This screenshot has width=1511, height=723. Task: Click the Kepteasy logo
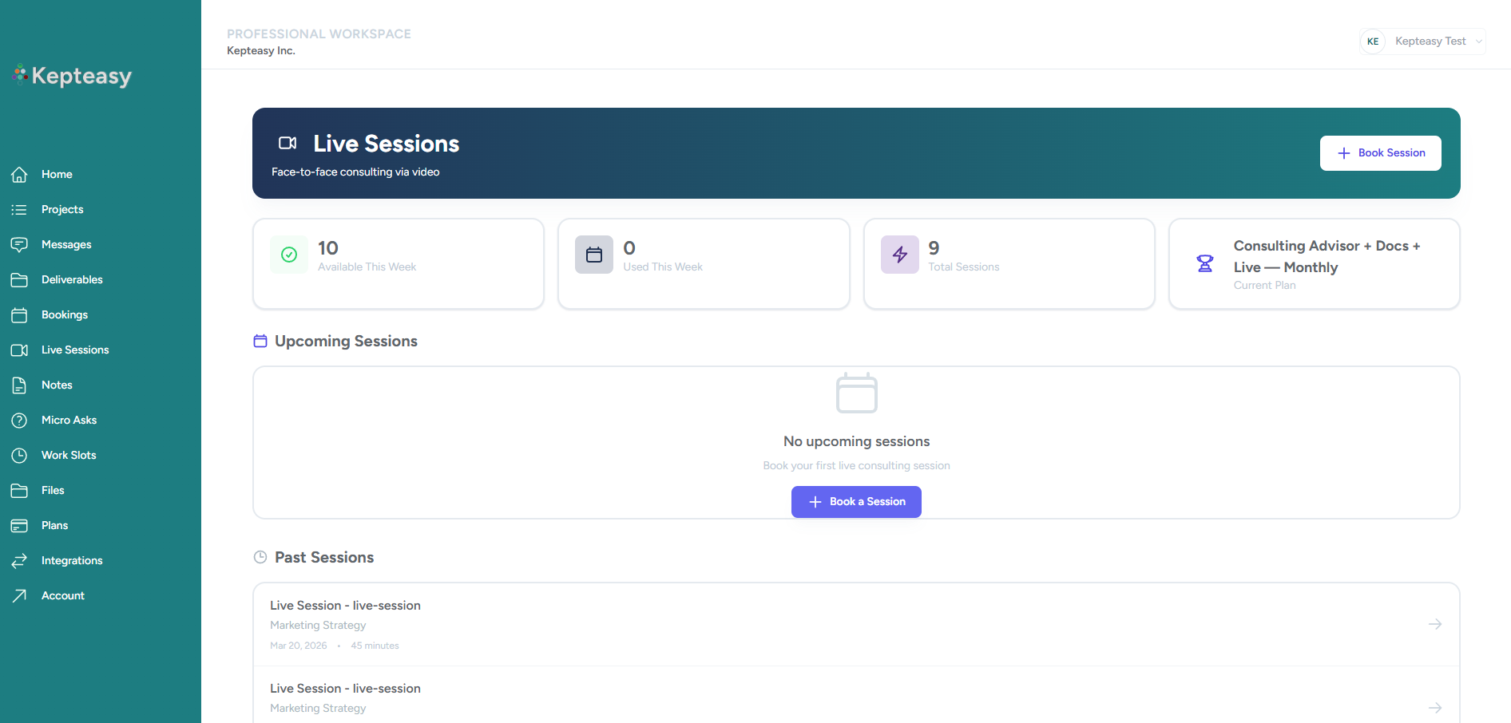(x=72, y=75)
